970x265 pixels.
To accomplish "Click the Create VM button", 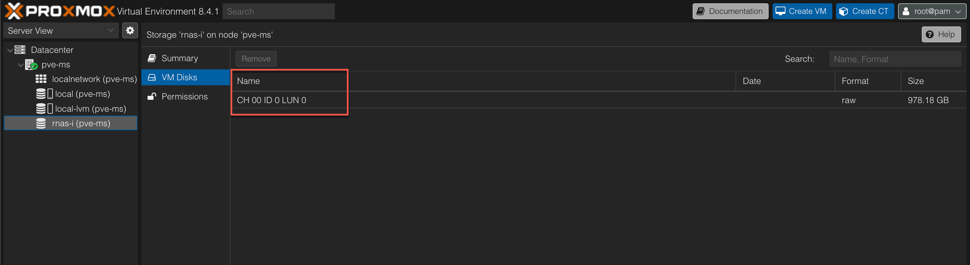I will [802, 11].
